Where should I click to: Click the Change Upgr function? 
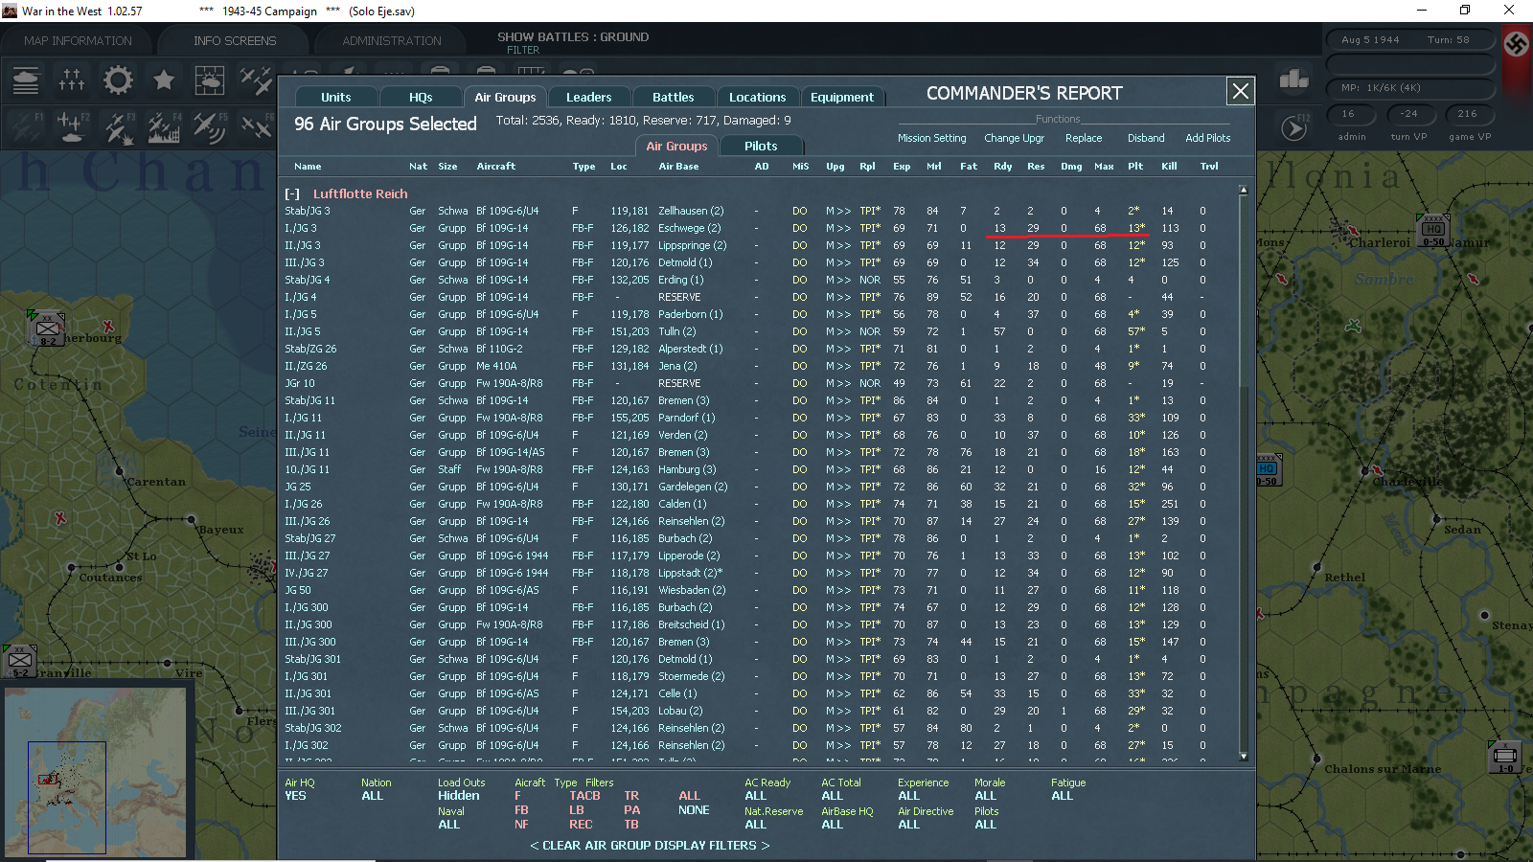(x=1014, y=138)
